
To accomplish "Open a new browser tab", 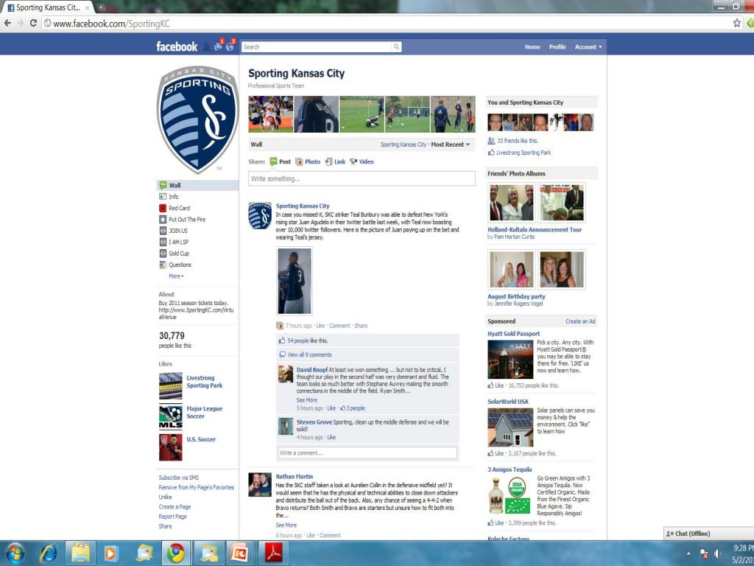I will tap(102, 7).
